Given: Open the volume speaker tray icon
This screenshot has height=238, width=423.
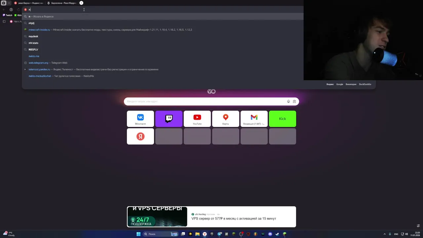Looking at the screenshot, I should [x=406, y=234].
